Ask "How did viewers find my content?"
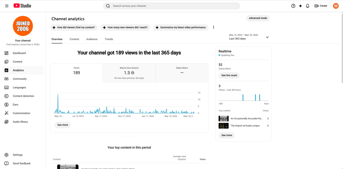The height and width of the screenshot is (169, 343). pos(74,27)
